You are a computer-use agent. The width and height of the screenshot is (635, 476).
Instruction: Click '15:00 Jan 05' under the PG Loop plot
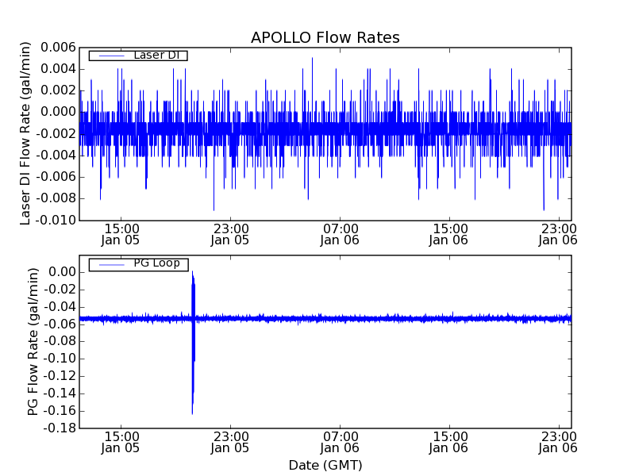(121, 443)
